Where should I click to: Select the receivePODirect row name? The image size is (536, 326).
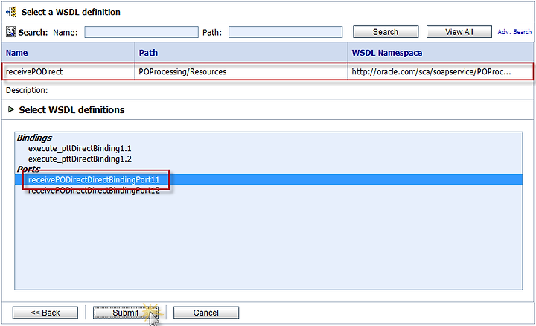point(34,71)
